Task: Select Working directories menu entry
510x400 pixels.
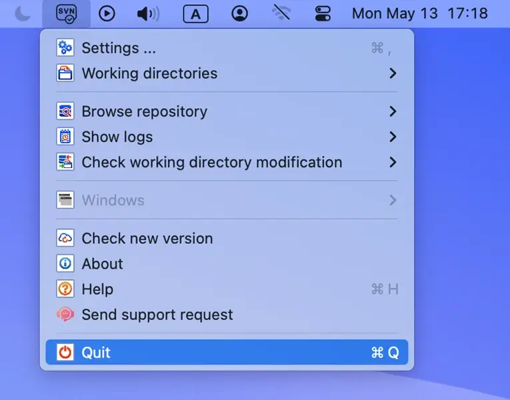Action: [x=227, y=73]
